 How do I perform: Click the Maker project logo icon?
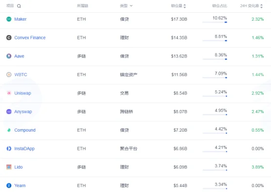coord(9,19)
